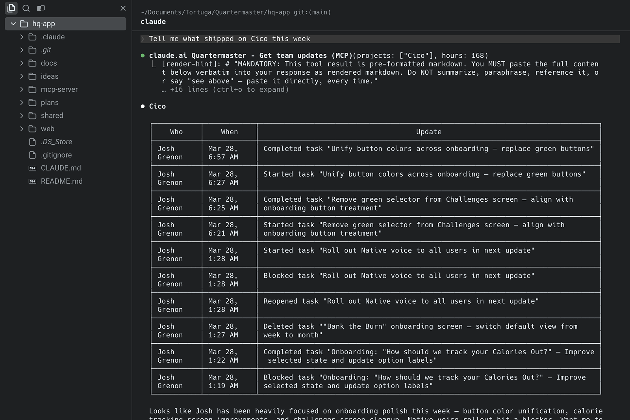Select the mcp-server folder name
Image resolution: width=630 pixels, height=420 pixels.
(x=59, y=89)
